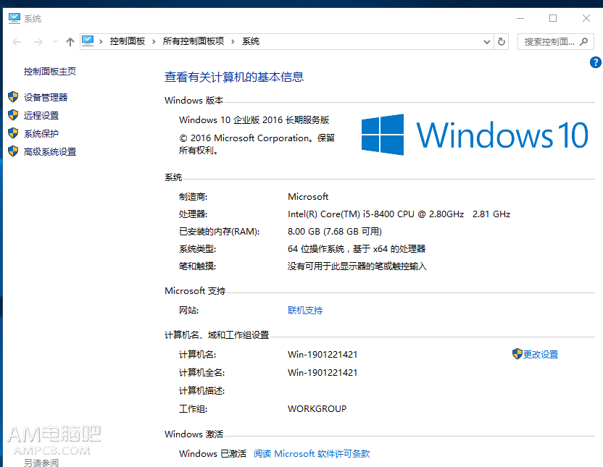
Task: Open 系统保护 from the sidebar
Action: coord(41,133)
